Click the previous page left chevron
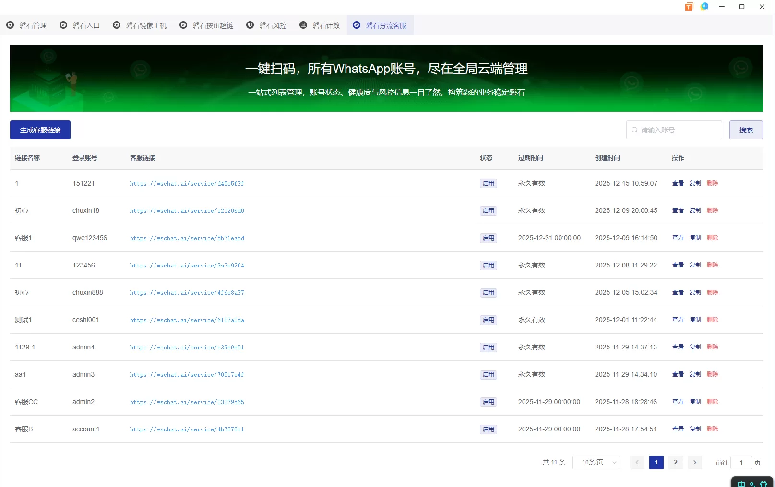775x487 pixels. pos(637,462)
